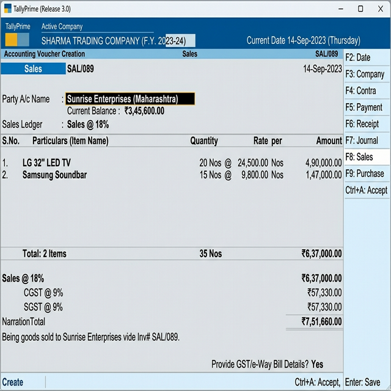The width and height of the screenshot is (391, 391).
Task: Select the highlighted F8: Sales voucher
Action: coord(367,157)
